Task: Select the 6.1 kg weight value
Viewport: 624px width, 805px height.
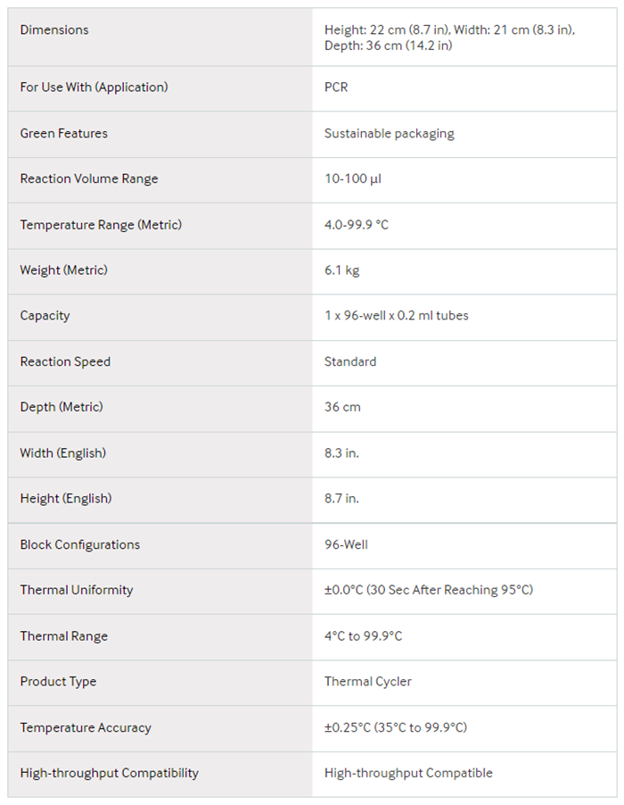Action: click(341, 270)
